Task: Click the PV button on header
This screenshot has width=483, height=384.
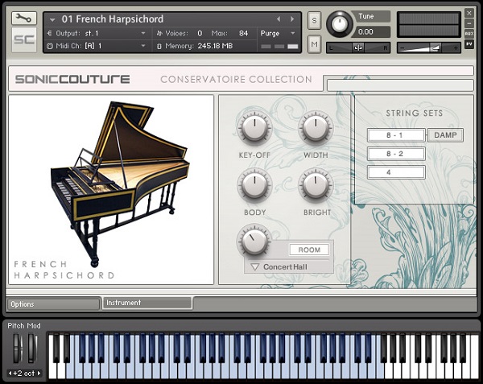Action: coord(469,44)
